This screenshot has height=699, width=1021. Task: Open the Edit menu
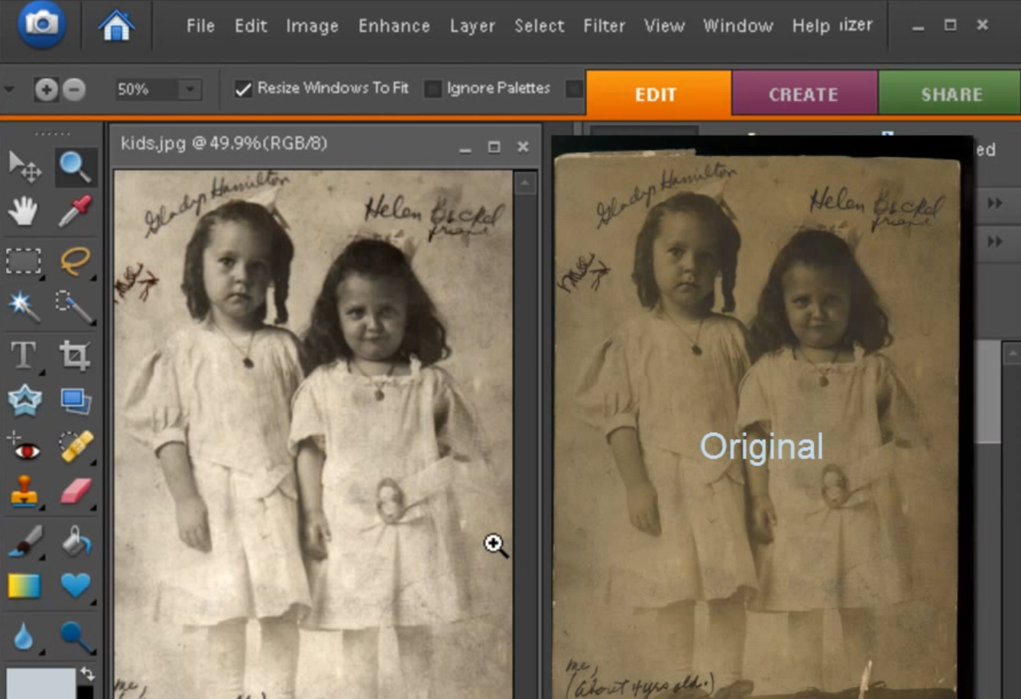tap(251, 26)
